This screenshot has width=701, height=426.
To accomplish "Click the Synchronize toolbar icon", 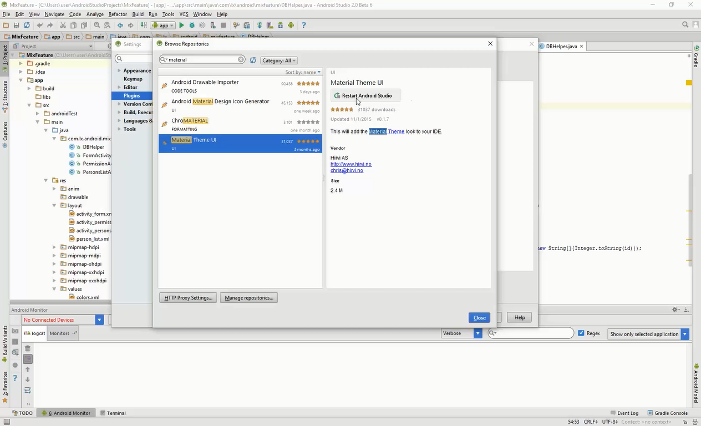I will pos(26,25).
